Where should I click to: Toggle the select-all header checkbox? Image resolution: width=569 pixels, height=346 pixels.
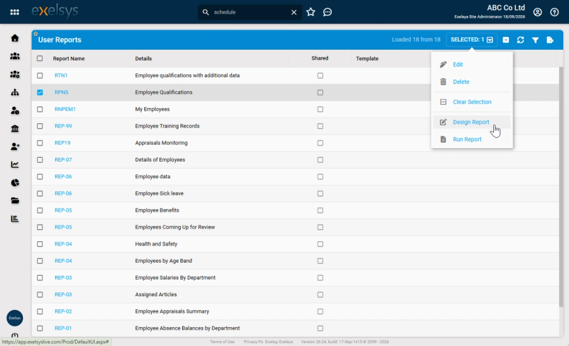pos(40,58)
